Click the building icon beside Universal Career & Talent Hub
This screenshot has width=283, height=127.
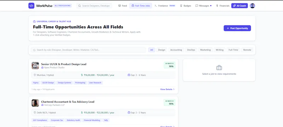tap(34, 22)
